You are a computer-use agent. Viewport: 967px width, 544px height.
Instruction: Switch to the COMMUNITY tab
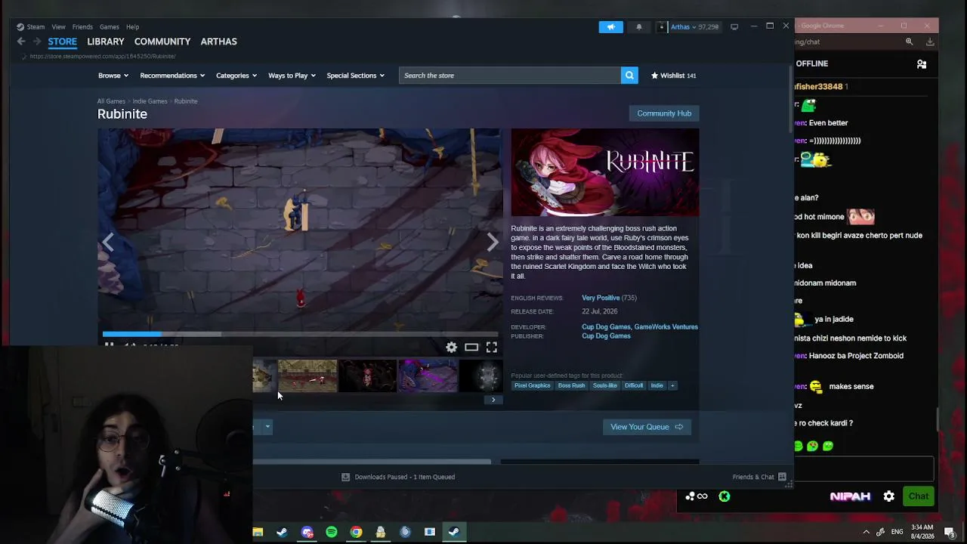162,42
